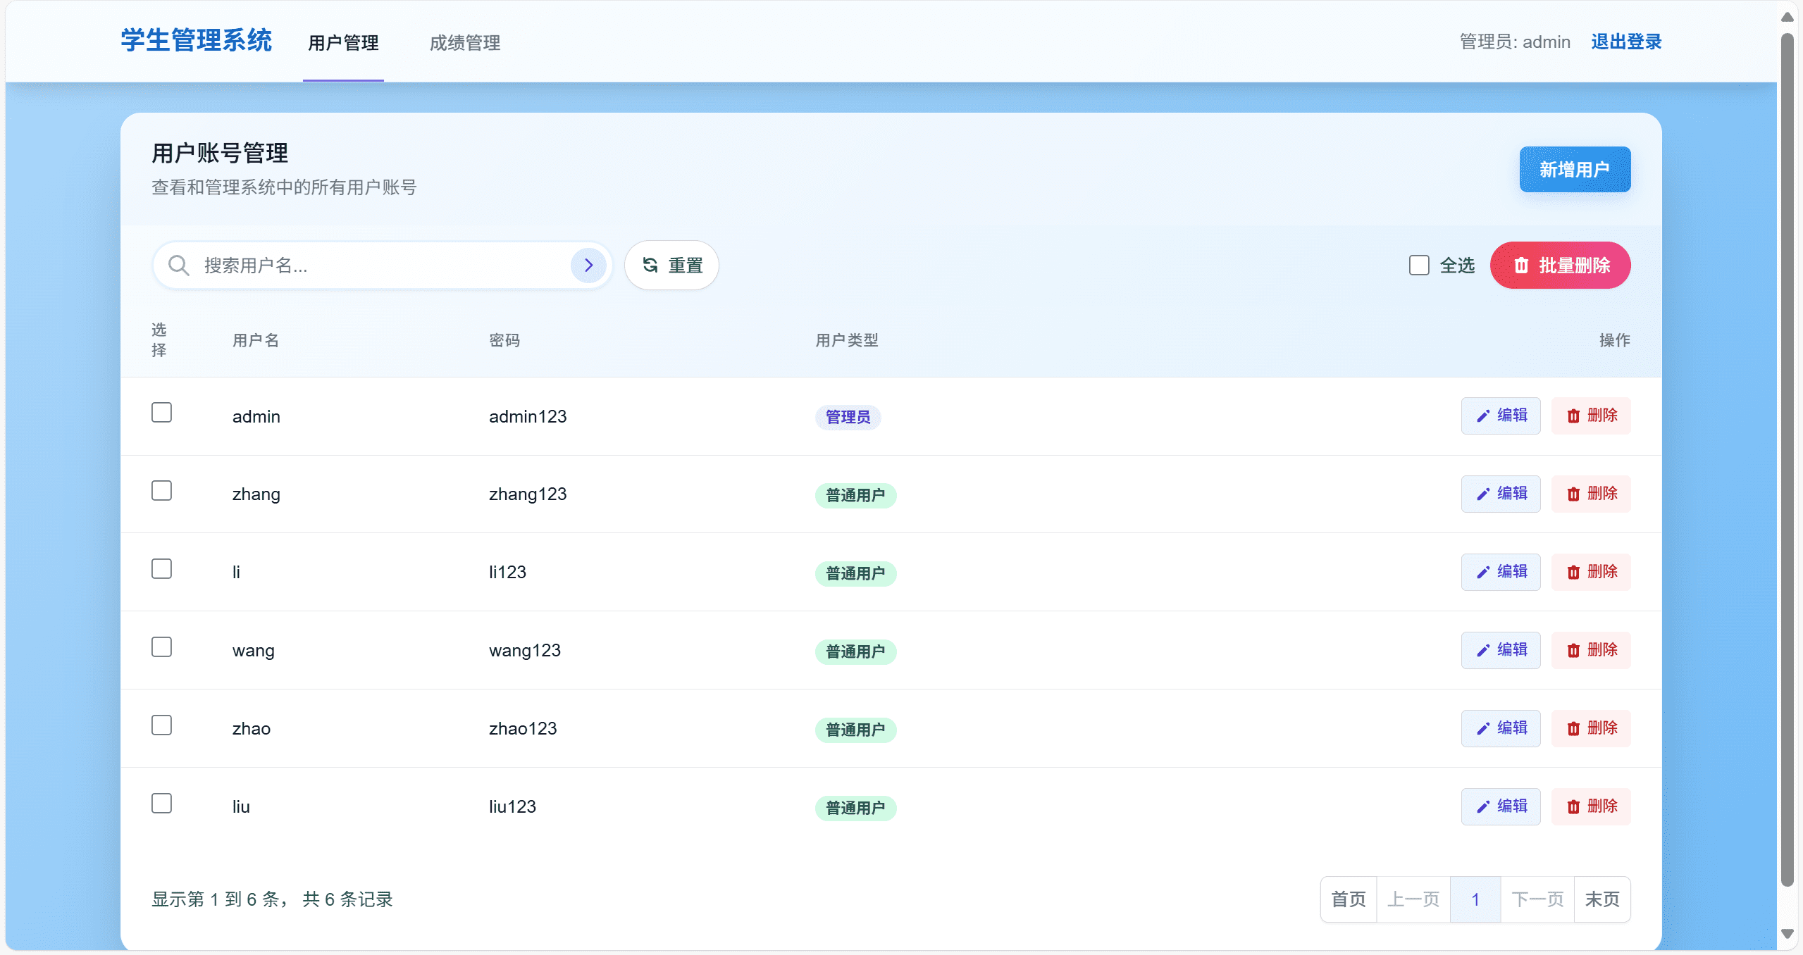Switch to the 成绩管理 tab

464,43
